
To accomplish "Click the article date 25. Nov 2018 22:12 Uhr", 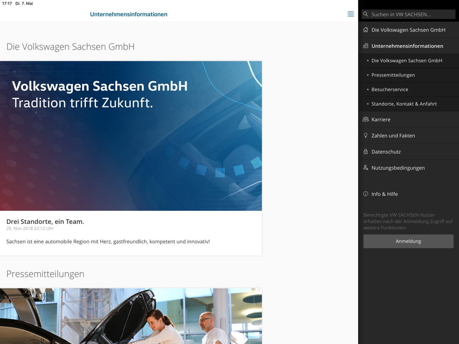I will [30, 228].
